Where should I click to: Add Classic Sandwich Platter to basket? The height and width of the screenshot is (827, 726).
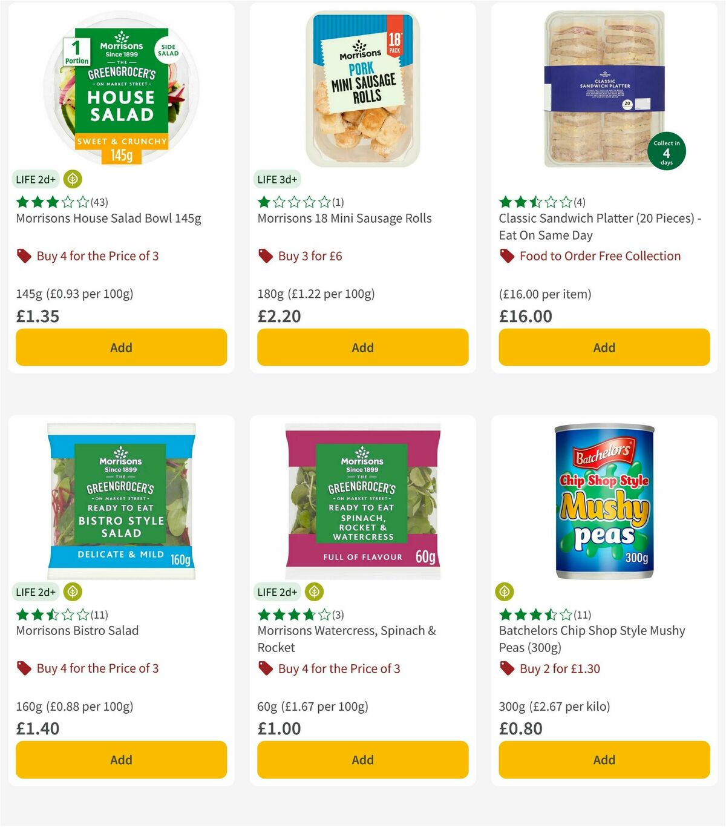[x=604, y=348]
